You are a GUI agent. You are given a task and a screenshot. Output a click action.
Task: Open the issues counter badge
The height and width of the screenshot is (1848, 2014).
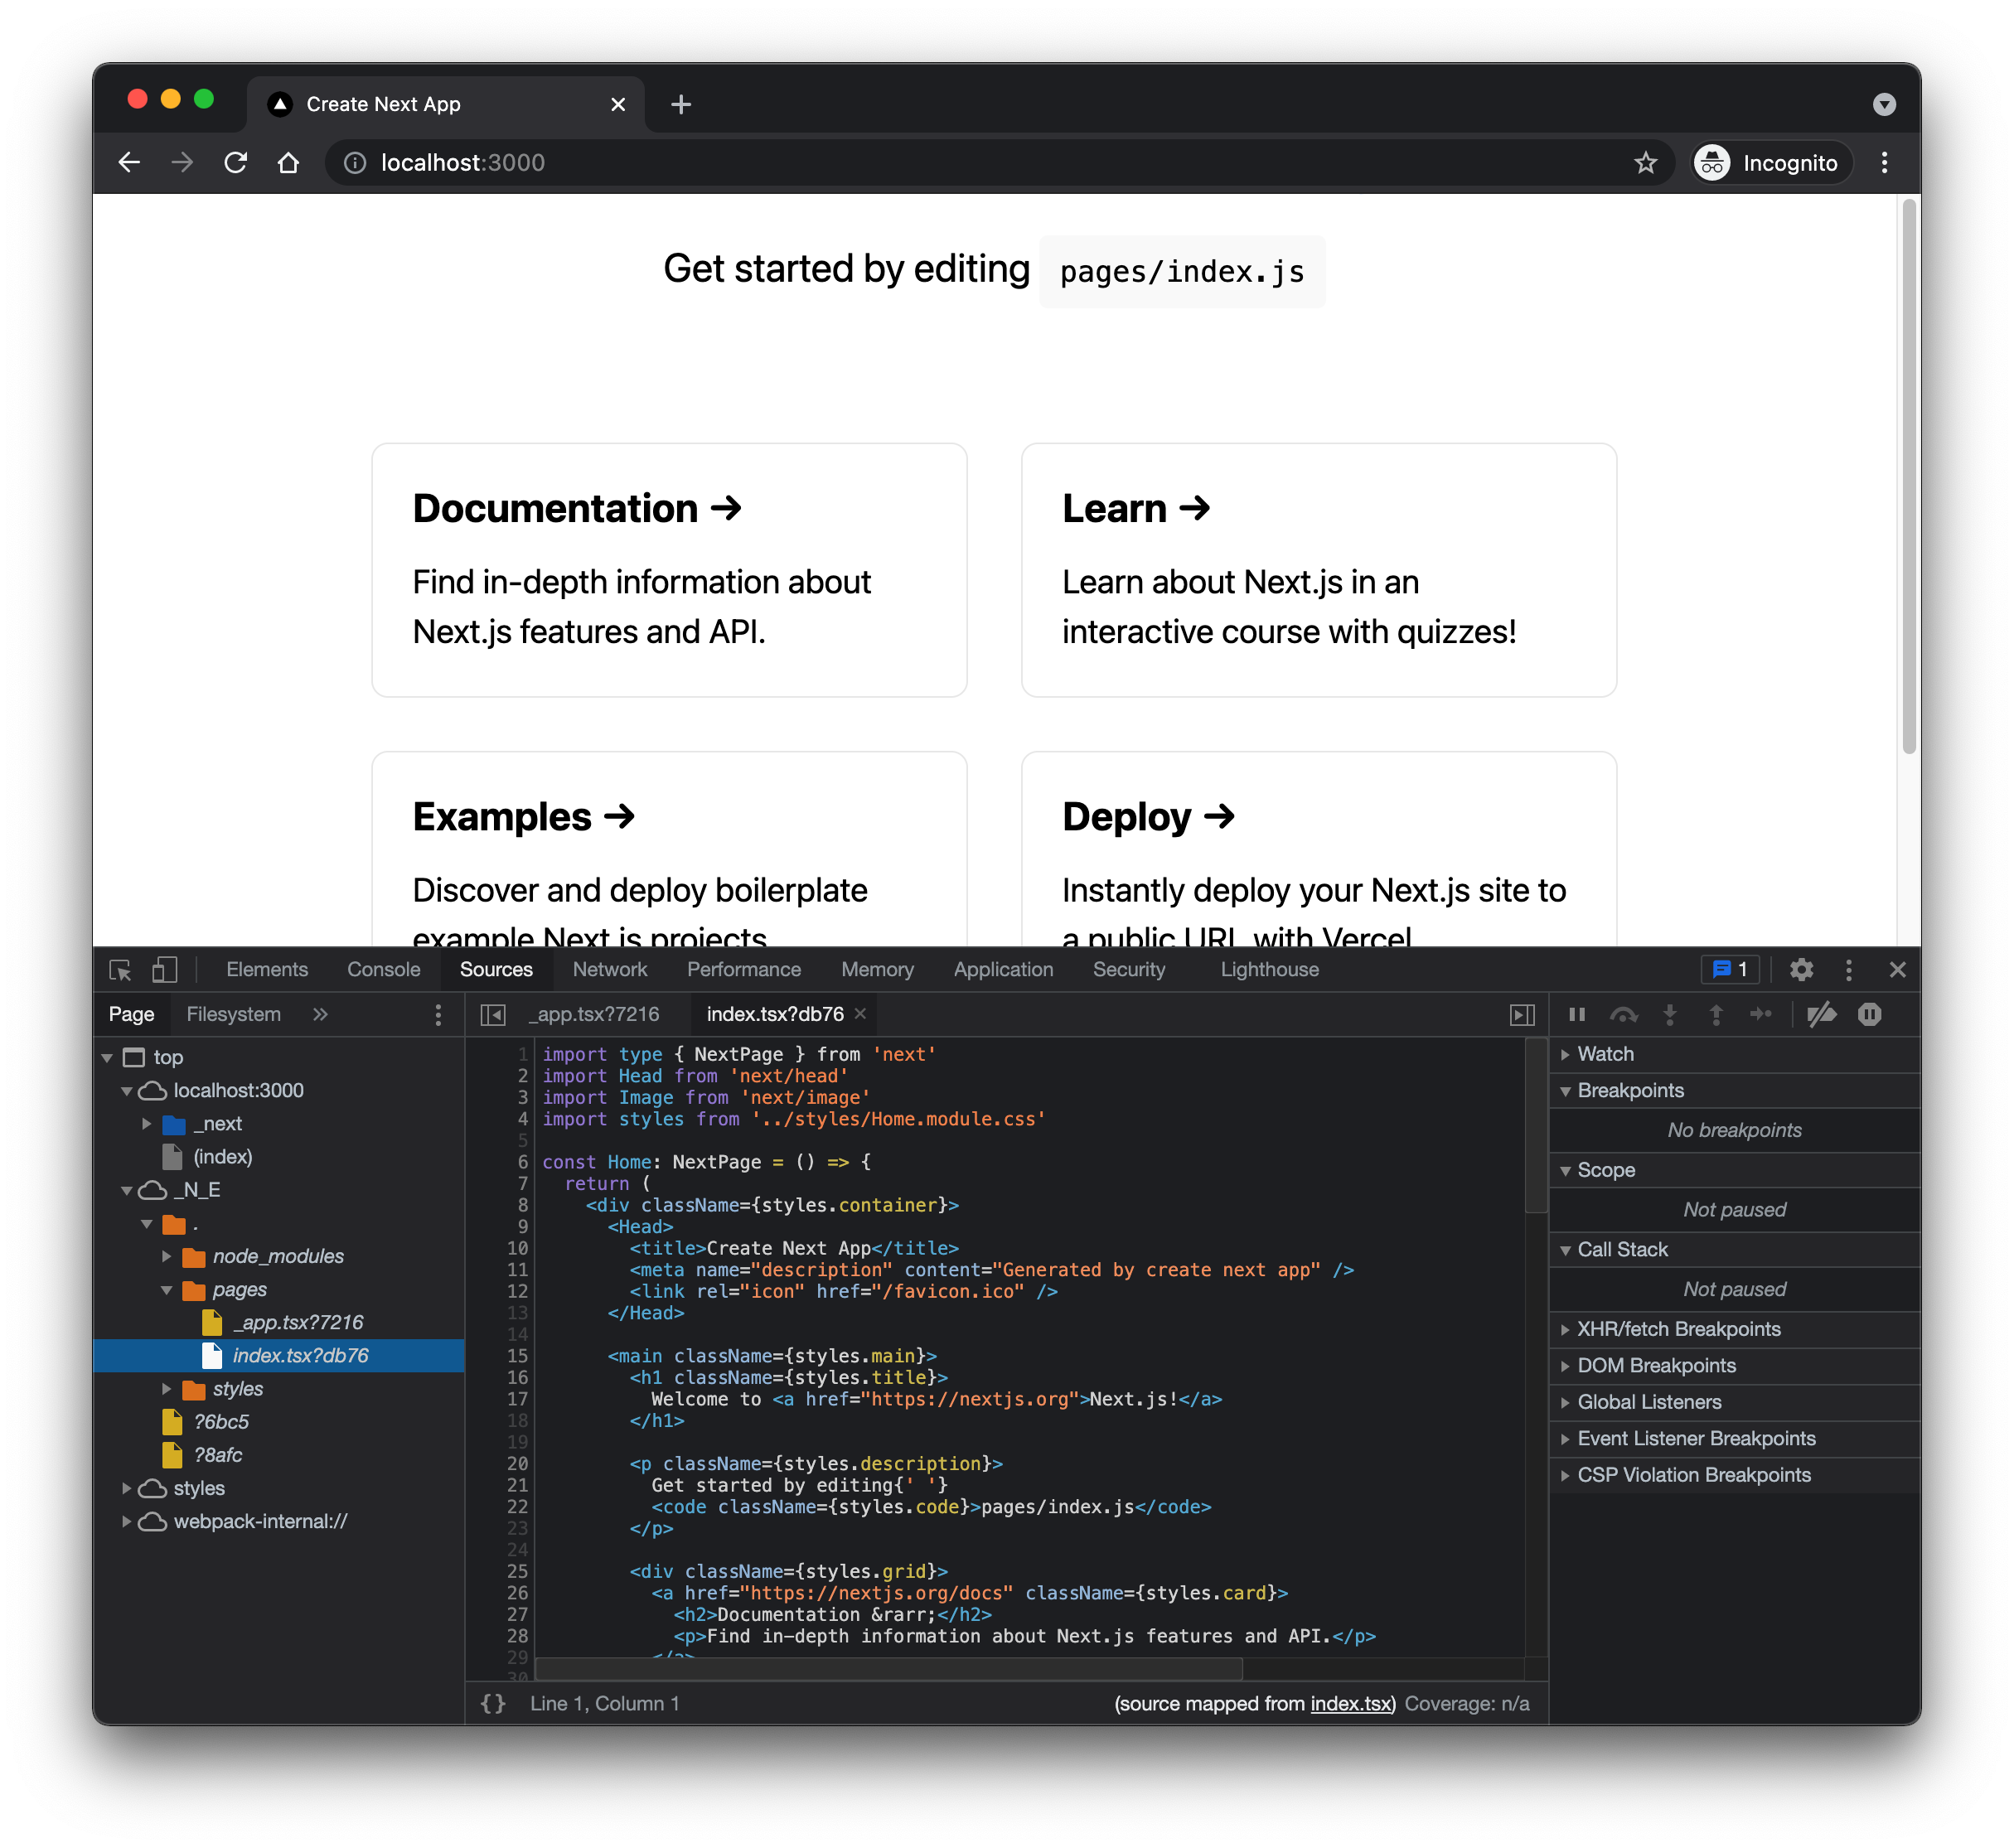tap(1729, 969)
